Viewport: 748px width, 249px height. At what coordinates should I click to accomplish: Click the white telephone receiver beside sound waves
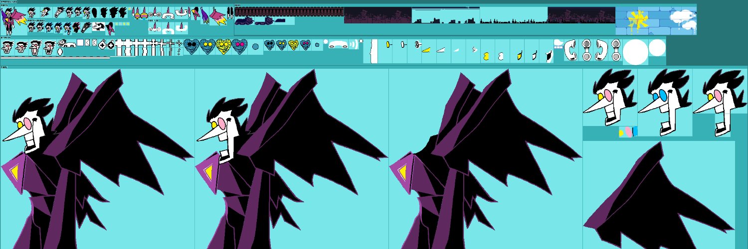(338, 44)
